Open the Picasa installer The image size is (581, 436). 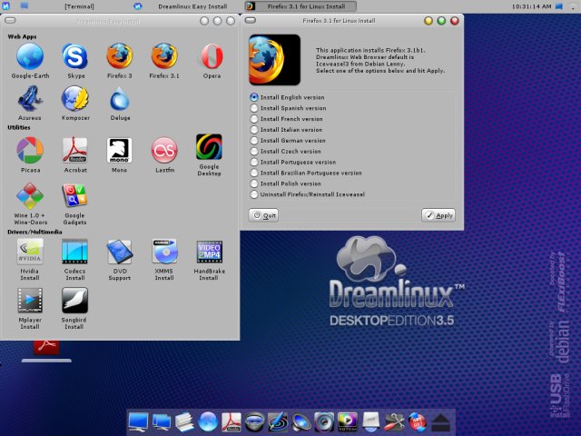click(x=30, y=150)
